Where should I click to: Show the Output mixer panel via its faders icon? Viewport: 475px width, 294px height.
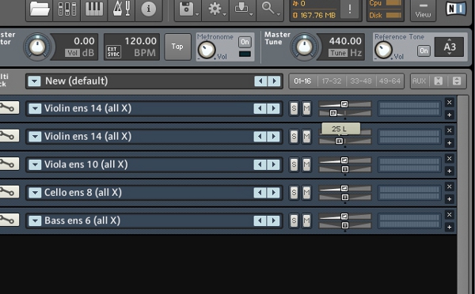click(x=66, y=9)
